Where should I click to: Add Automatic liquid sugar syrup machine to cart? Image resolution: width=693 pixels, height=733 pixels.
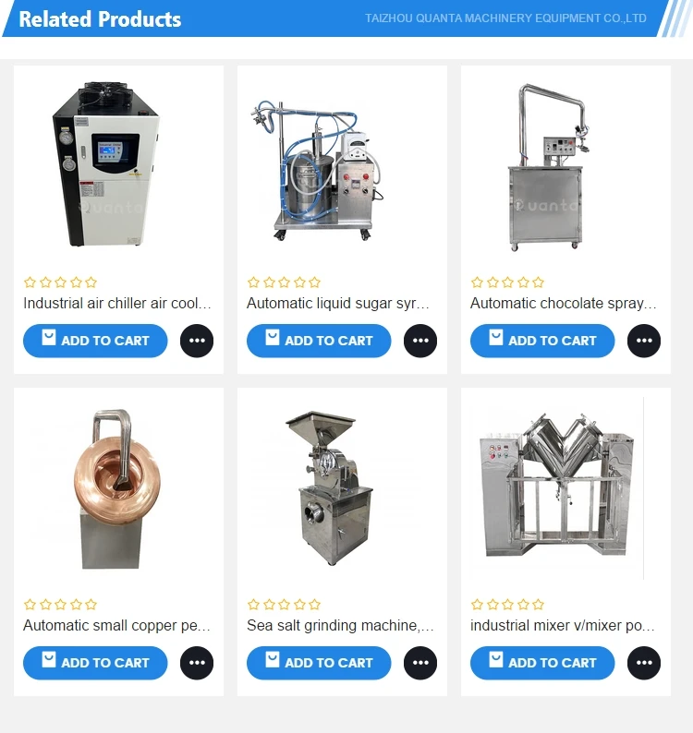pos(319,341)
